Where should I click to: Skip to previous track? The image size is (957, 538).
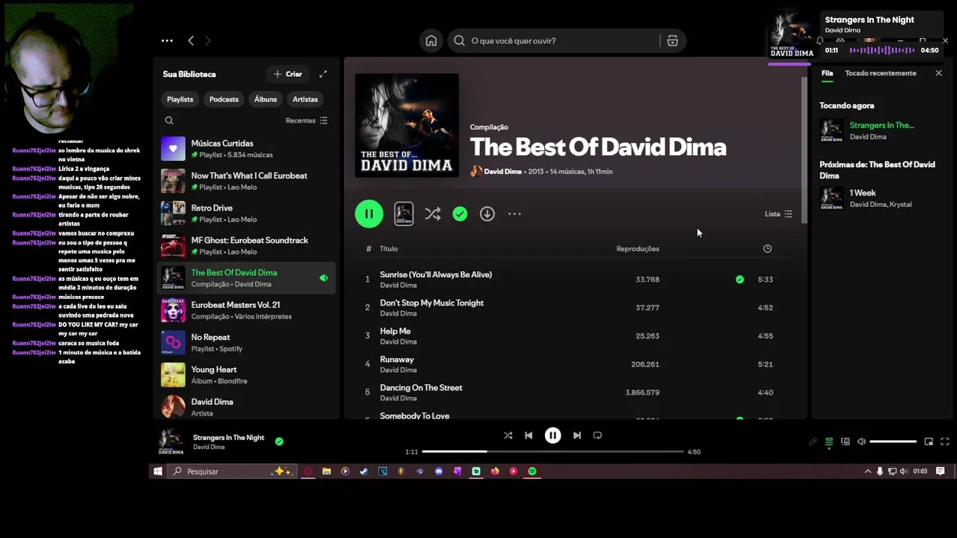point(529,436)
